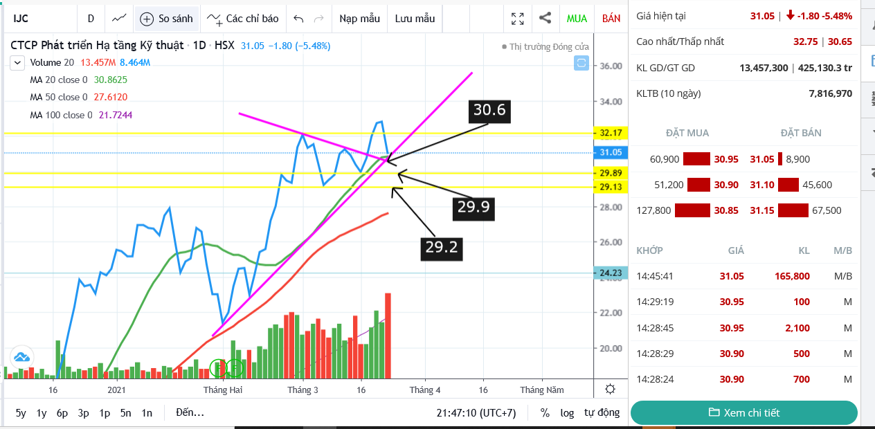Click the 31.05 current price label
This screenshot has width=875, height=429.
coord(611,152)
